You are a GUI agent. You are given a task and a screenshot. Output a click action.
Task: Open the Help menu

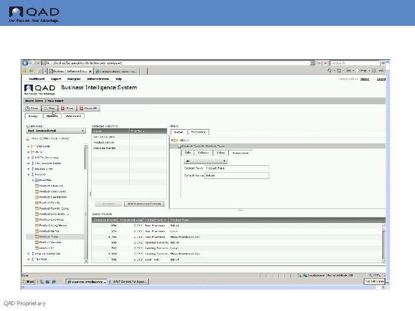pos(118,79)
